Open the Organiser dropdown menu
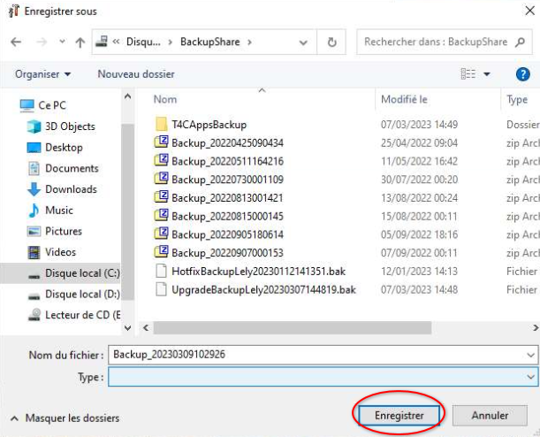The image size is (540, 437). pos(42,74)
